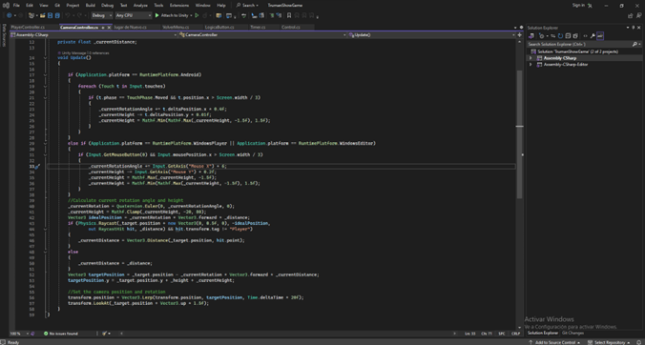
Task: Click the CRLF line ending indicator
Action: click(515, 334)
